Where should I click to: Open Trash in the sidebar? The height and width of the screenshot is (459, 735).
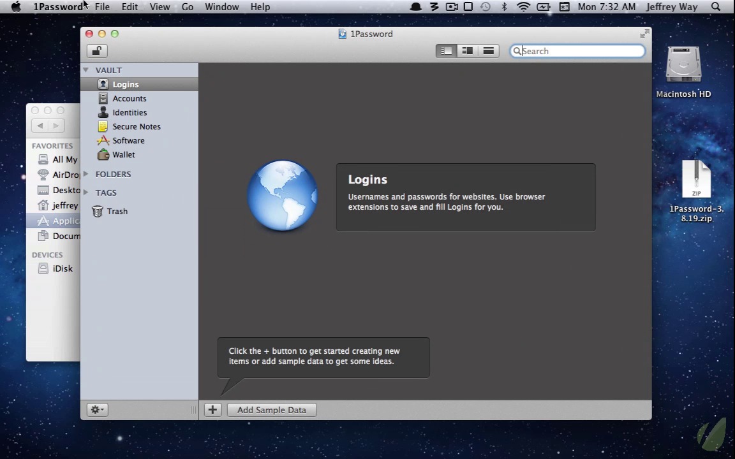click(139, 211)
